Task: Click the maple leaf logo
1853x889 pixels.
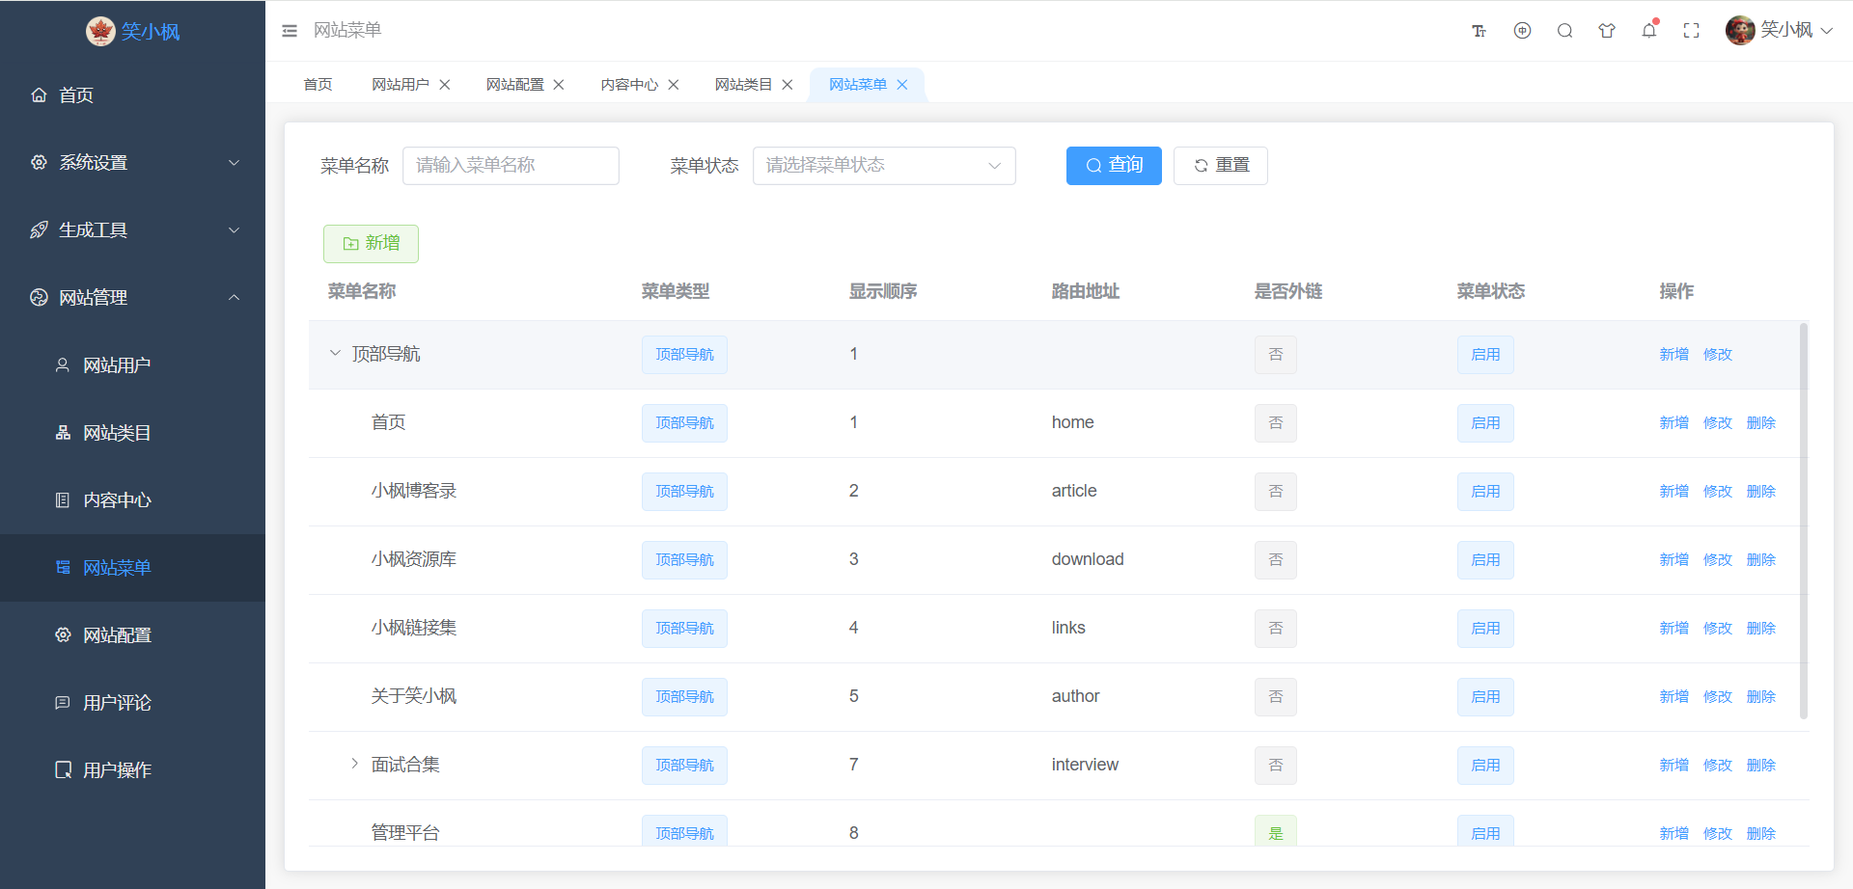Action: pyautogui.click(x=100, y=31)
